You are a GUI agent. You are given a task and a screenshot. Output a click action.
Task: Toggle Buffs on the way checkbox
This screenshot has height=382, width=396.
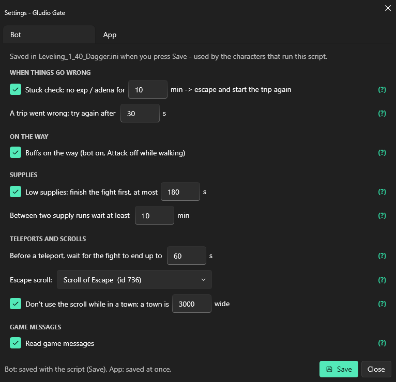[x=16, y=152]
